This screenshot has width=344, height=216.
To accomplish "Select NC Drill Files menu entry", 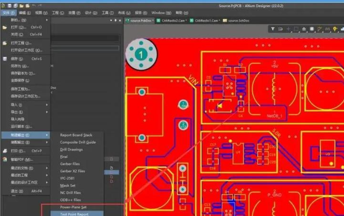I will click(x=71, y=193).
